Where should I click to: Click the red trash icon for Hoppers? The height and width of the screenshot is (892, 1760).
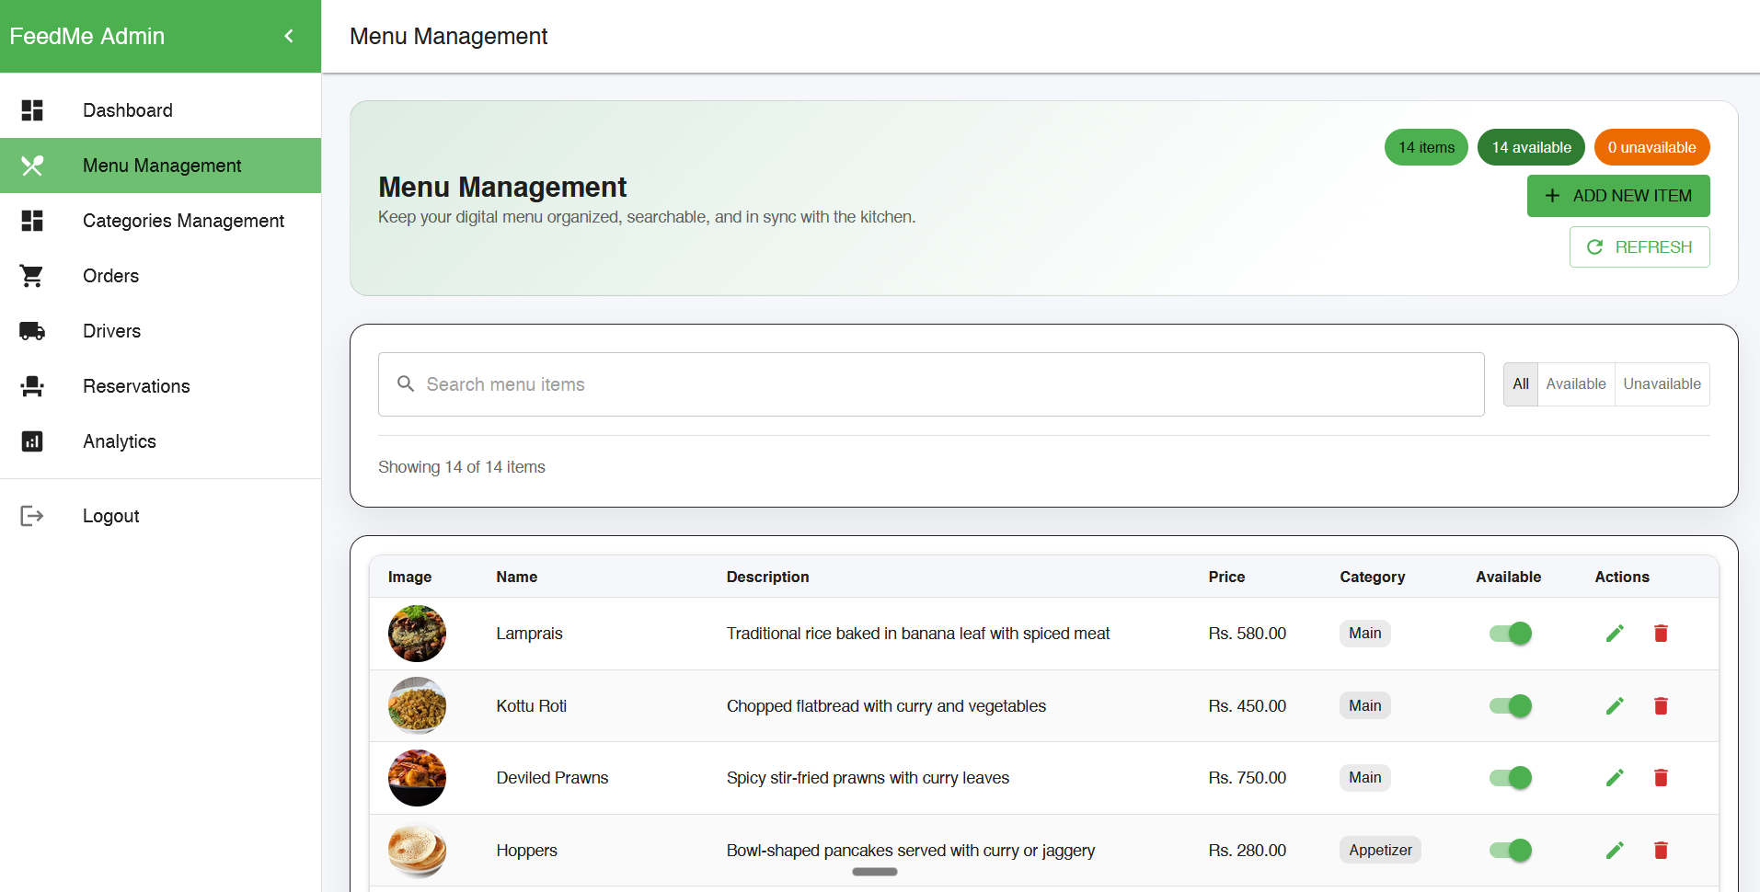tap(1661, 851)
